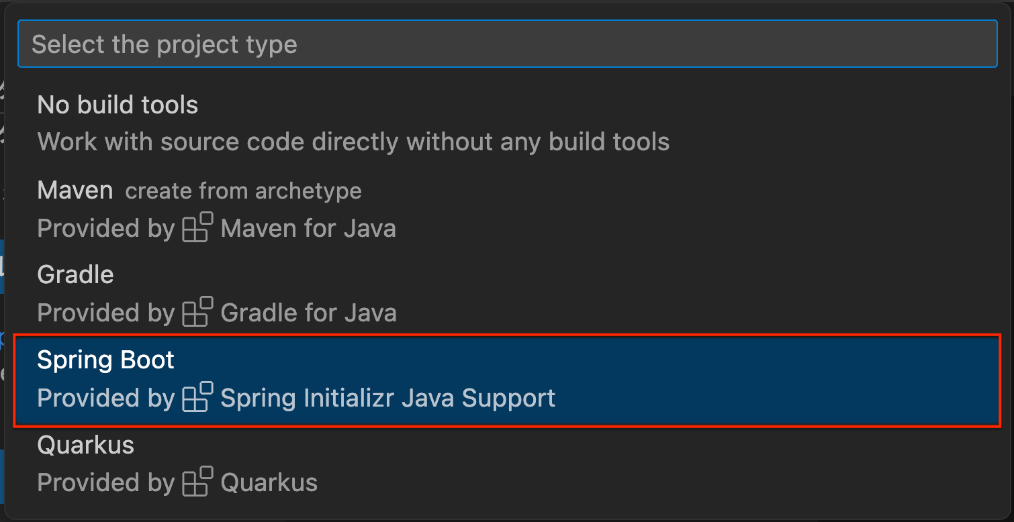This screenshot has width=1014, height=522.
Task: Click the extension icon beside Spring Initializr Java Support
Action: [x=197, y=397]
